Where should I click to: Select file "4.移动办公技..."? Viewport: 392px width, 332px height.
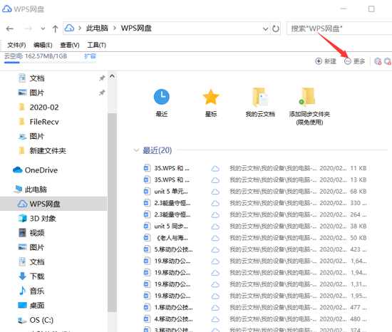click(173, 319)
